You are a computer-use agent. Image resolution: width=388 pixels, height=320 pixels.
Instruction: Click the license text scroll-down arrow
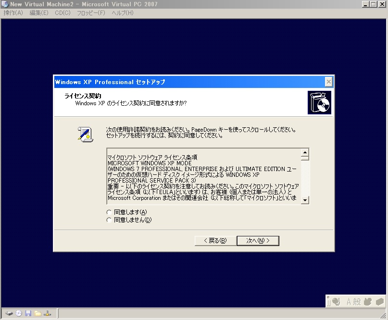[305, 200]
